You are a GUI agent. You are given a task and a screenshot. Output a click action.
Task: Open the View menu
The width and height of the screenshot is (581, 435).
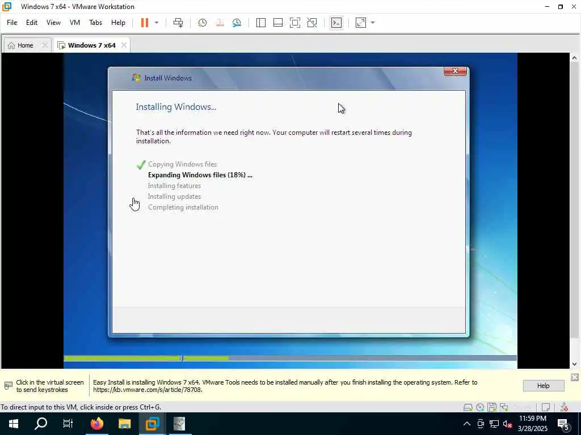[x=53, y=23]
